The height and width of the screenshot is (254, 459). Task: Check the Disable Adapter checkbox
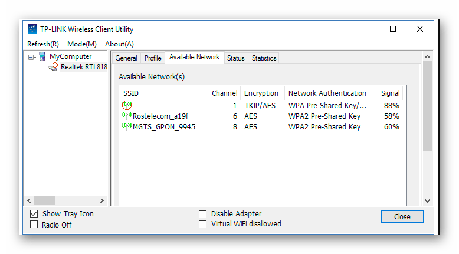[x=202, y=214]
